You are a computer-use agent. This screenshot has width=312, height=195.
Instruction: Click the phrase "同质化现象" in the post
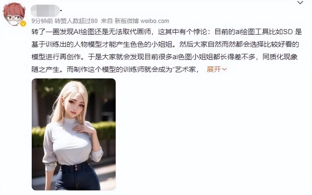(x=280, y=57)
